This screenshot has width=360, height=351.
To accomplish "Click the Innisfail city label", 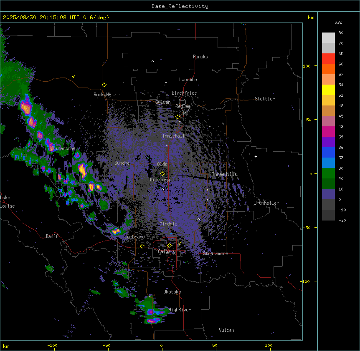I will click(x=173, y=136).
